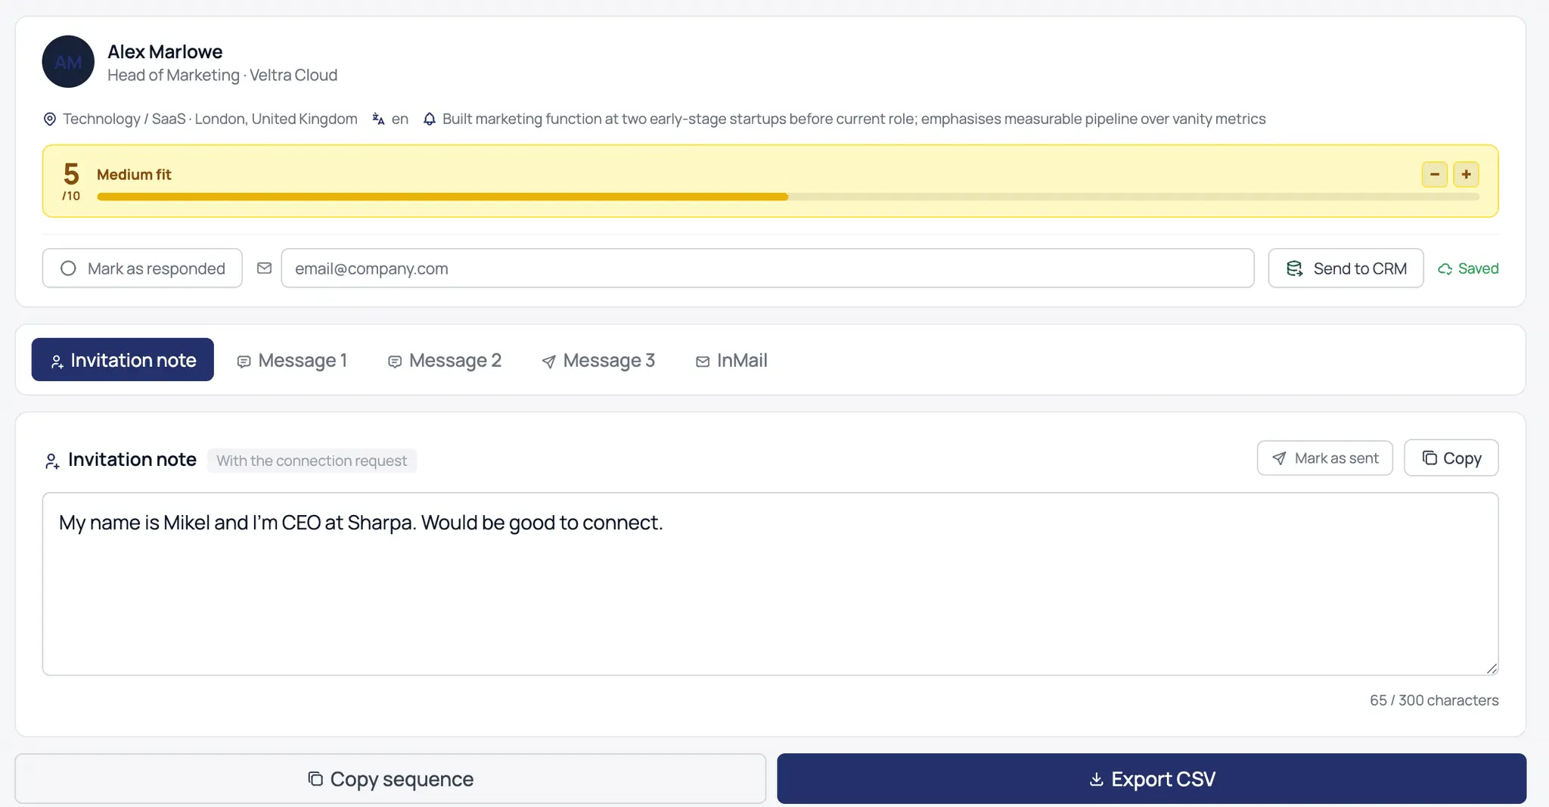Viewport: 1549px width, 807px height.
Task: Increase fit score with the plus button
Action: click(x=1467, y=175)
